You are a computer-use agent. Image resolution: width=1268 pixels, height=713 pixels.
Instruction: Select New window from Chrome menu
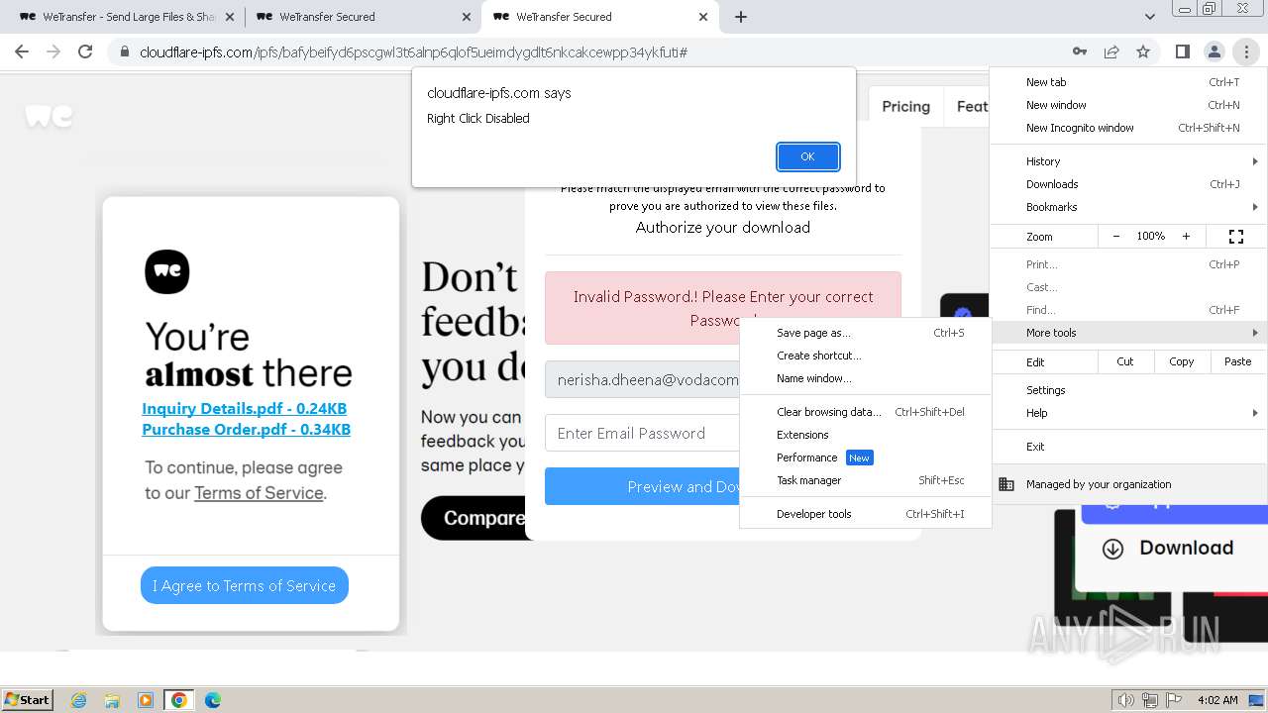(1129, 105)
